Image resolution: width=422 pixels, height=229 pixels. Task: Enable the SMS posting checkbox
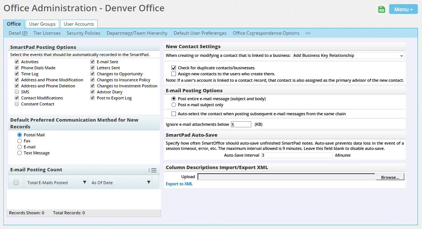17,92
